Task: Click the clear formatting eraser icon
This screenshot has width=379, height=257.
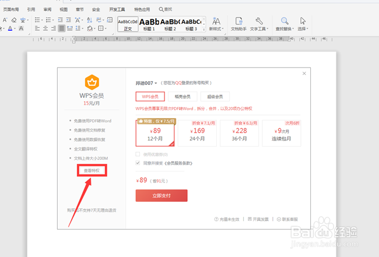Action: [x=14, y=20]
